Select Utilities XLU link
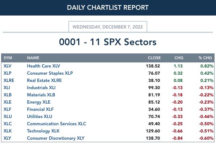The image size is (216, 144). (x=39, y=116)
